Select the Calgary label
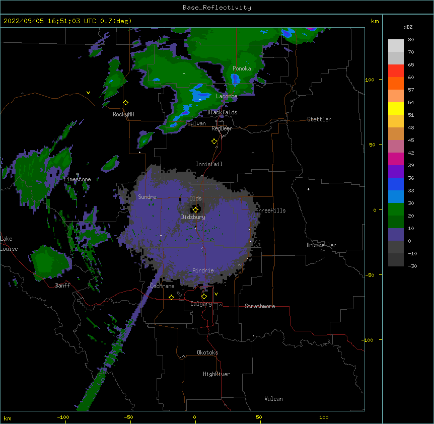Screen dimensions: 434x424 (201, 304)
